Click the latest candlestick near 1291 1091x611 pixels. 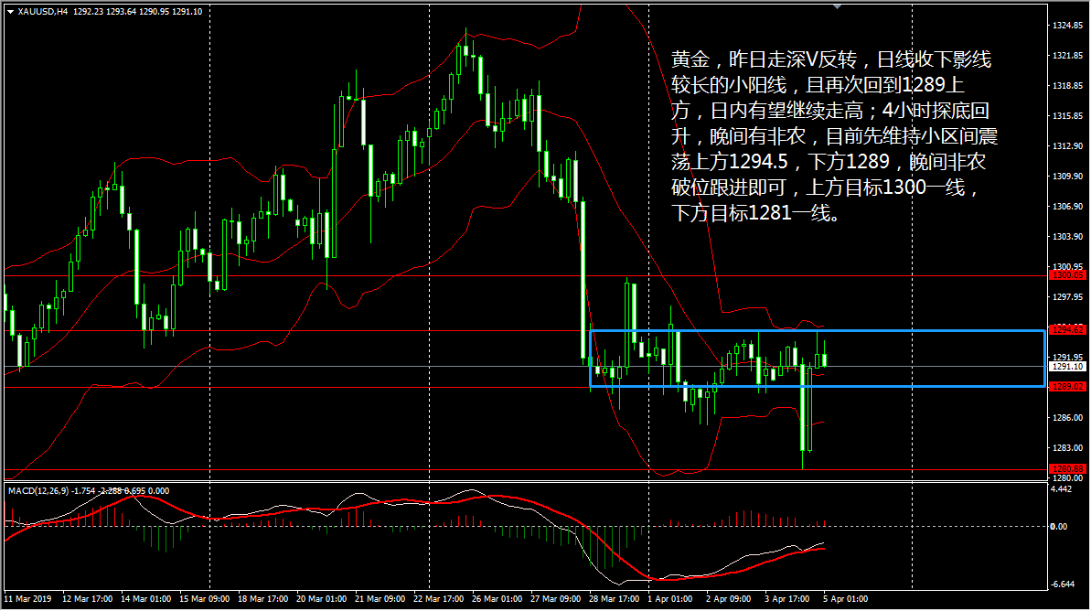(x=825, y=359)
